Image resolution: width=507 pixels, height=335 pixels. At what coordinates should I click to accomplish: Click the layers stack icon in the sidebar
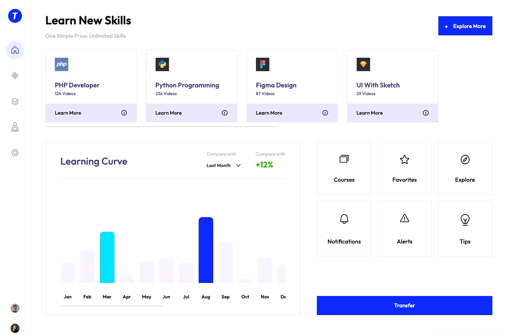tap(15, 101)
